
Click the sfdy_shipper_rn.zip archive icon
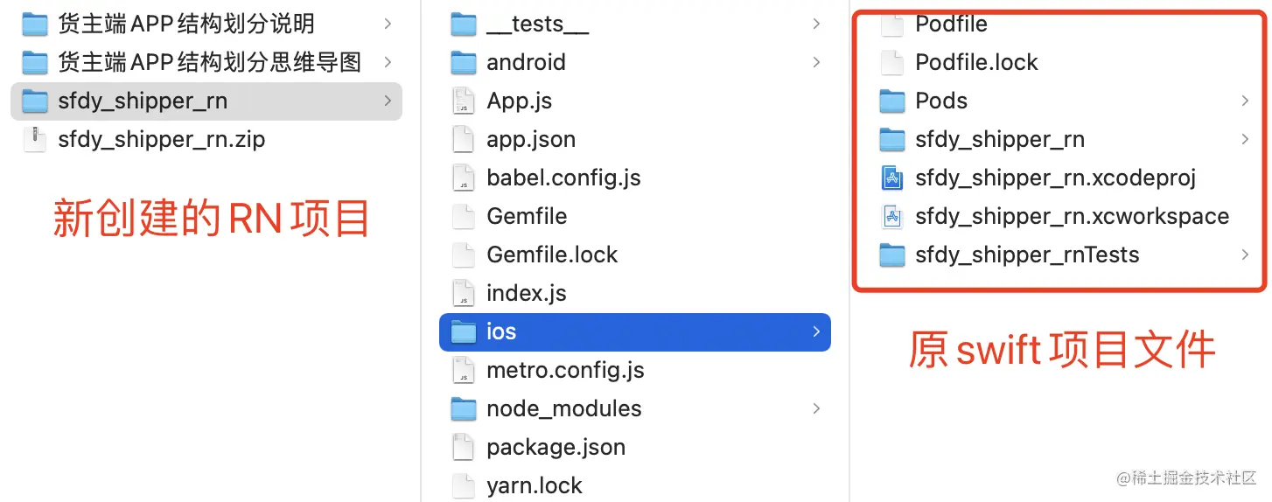tap(34, 140)
